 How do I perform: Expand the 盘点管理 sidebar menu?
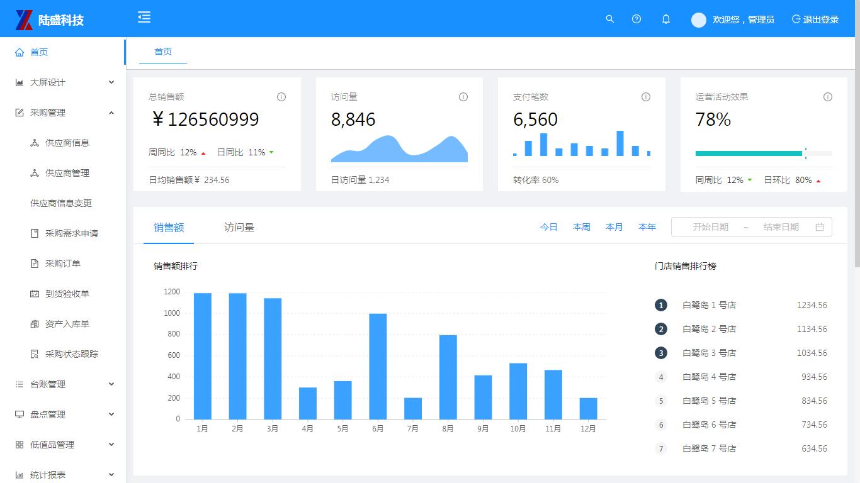pyautogui.click(x=63, y=414)
